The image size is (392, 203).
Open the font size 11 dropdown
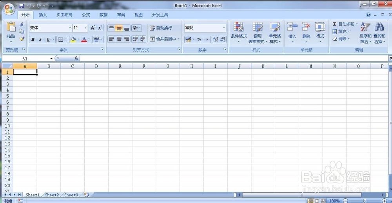(85, 28)
